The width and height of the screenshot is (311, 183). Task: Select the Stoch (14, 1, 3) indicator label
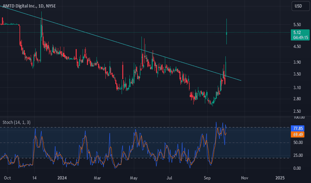(x=16, y=122)
